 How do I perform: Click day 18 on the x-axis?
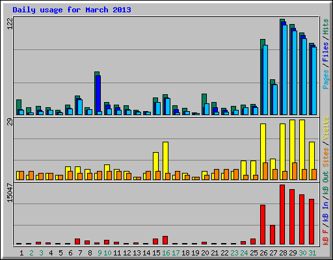pos(185,253)
